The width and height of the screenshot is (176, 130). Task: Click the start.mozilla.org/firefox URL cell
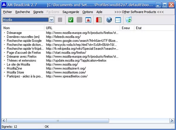(66, 53)
